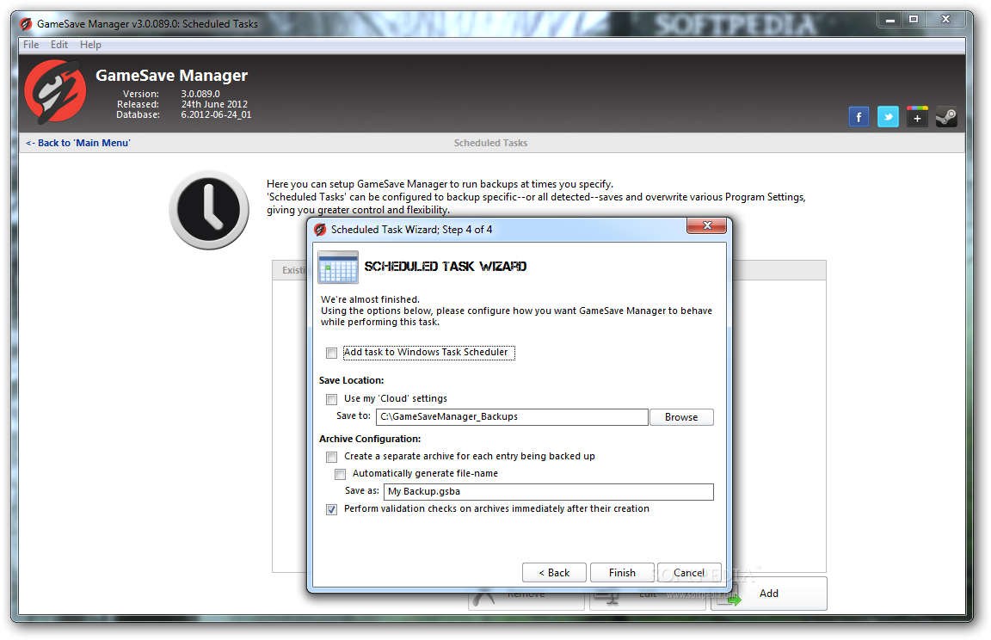The height and width of the screenshot is (640, 991).
Task: Click the wizard calendar icon
Action: click(338, 267)
